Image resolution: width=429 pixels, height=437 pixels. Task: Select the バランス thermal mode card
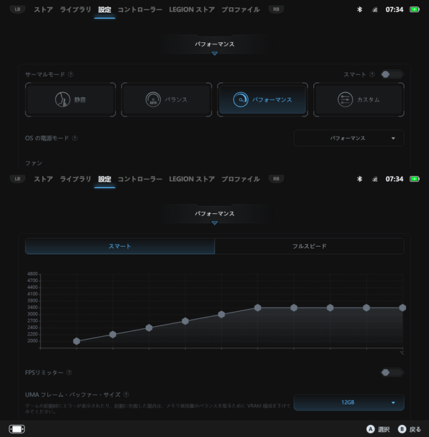[x=167, y=99]
